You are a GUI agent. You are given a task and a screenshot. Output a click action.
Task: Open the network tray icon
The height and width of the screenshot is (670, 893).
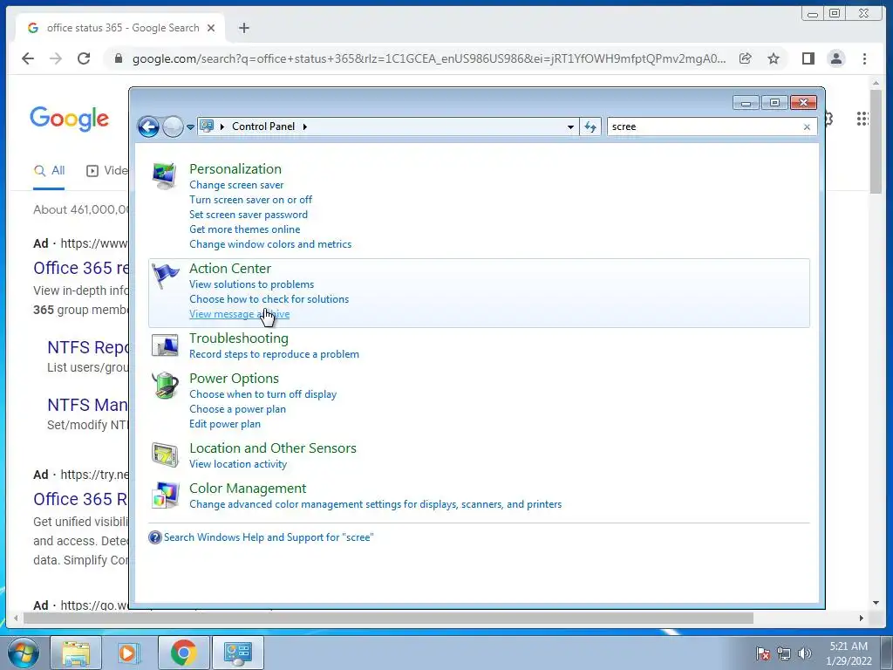point(784,653)
